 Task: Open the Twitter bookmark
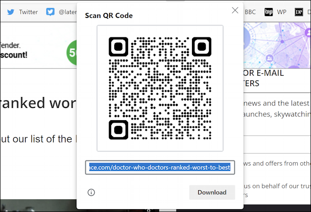28,12
